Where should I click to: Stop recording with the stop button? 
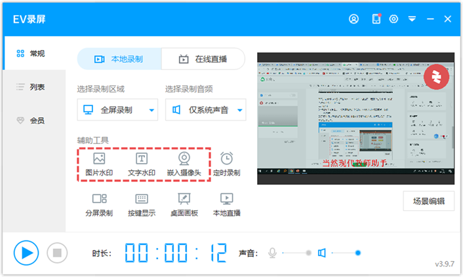[57, 253]
